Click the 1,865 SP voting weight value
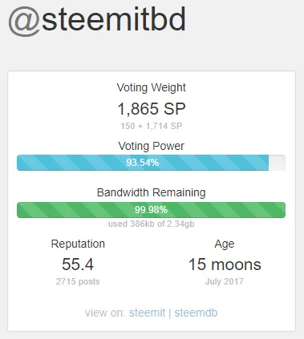 [152, 109]
